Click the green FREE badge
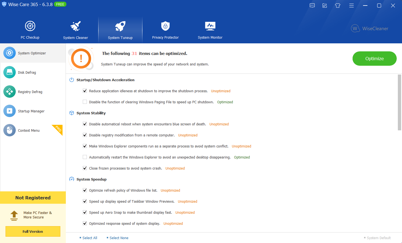Viewport: 402px width, 243px height. pyautogui.click(x=60, y=4)
